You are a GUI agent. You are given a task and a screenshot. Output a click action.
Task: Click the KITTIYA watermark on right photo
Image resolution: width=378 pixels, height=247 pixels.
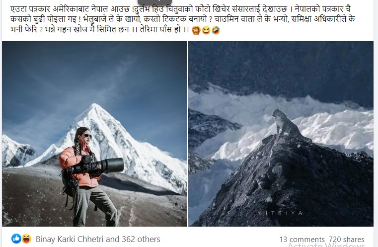(280, 213)
